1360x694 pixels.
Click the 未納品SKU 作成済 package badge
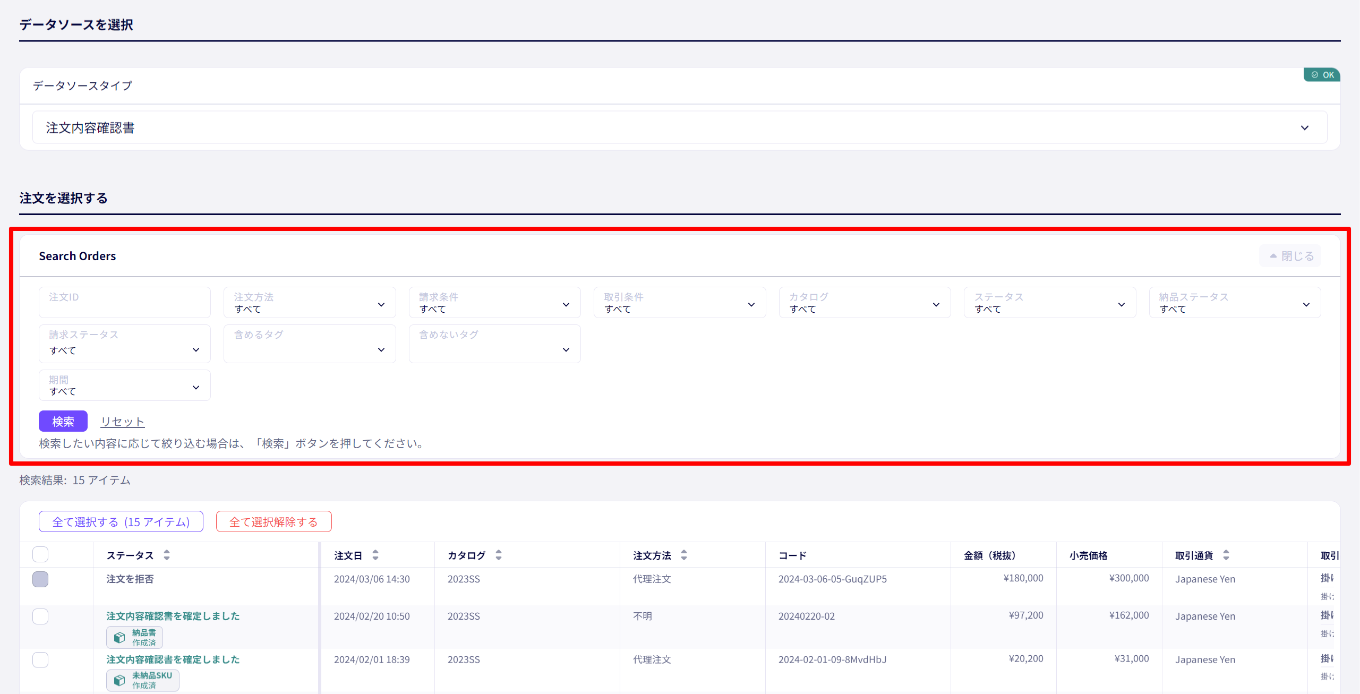142,680
